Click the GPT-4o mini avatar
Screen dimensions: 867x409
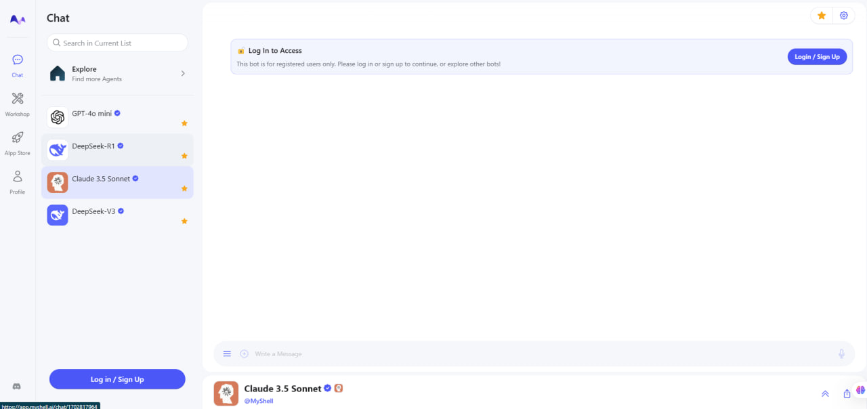58,117
